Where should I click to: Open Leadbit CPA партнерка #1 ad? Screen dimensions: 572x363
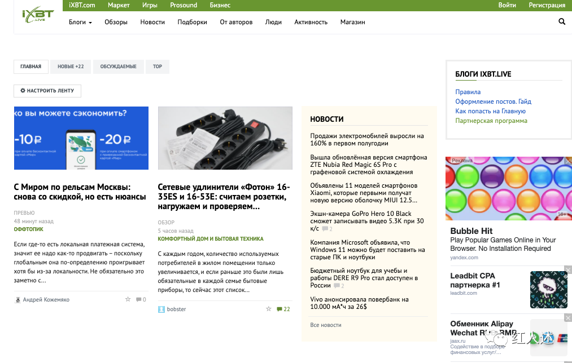[x=475, y=280]
